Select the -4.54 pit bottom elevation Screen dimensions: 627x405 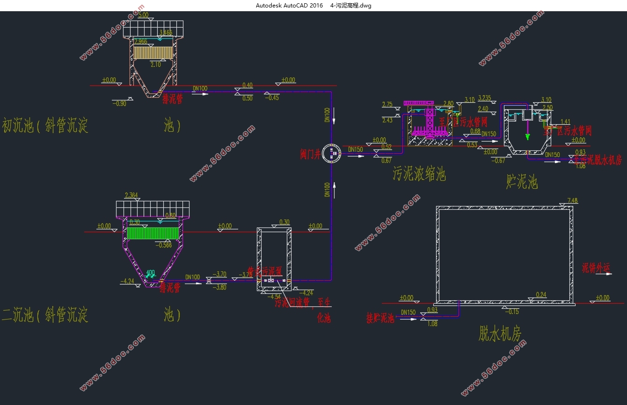[x=274, y=296]
